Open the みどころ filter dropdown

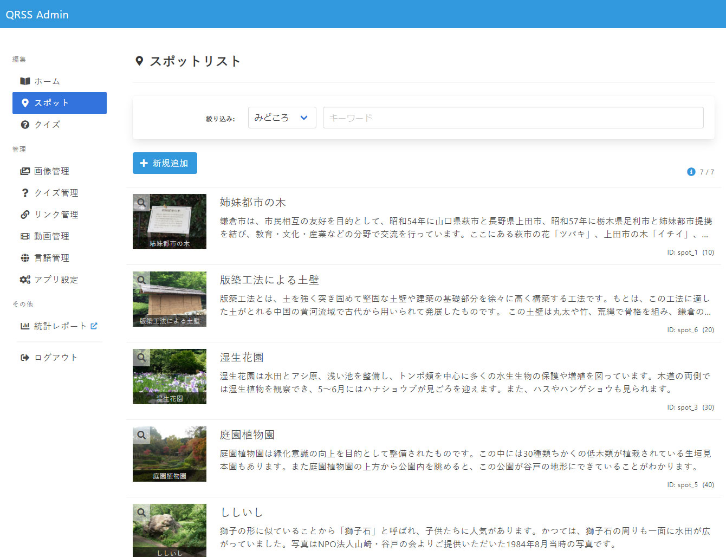[x=281, y=118]
